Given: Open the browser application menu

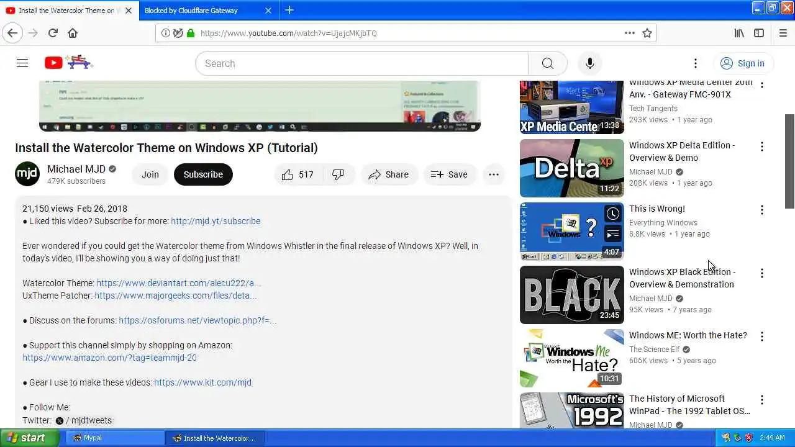Looking at the screenshot, I should (x=783, y=33).
